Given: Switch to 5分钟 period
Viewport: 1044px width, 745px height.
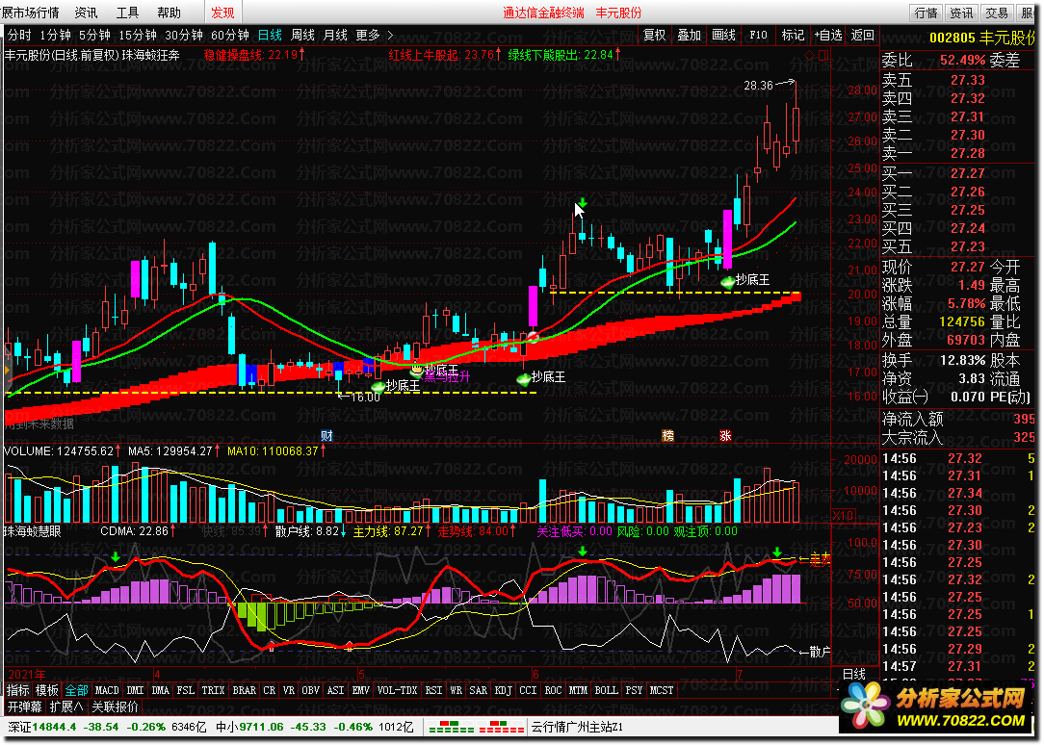Looking at the screenshot, I should tap(94, 35).
